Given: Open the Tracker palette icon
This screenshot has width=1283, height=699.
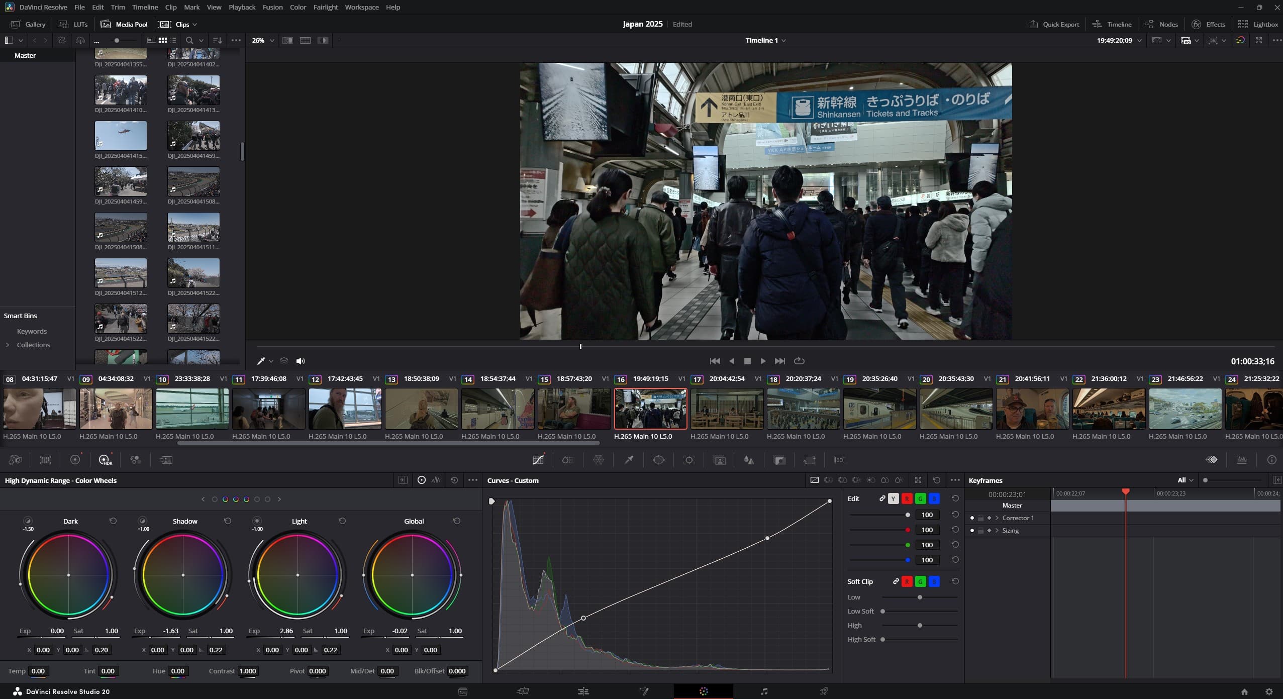Looking at the screenshot, I should pos(689,460).
